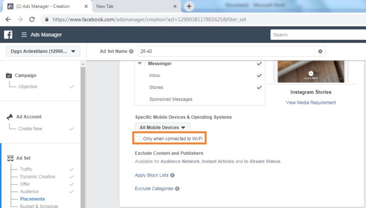Screen dimensions: 366x208
Task: Click the Search box in header
Action: click(318, 35)
